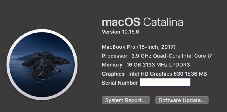Viewport: 227px width, 112px height.
Task: Click the bold macOS word in heading
Action: (121, 22)
